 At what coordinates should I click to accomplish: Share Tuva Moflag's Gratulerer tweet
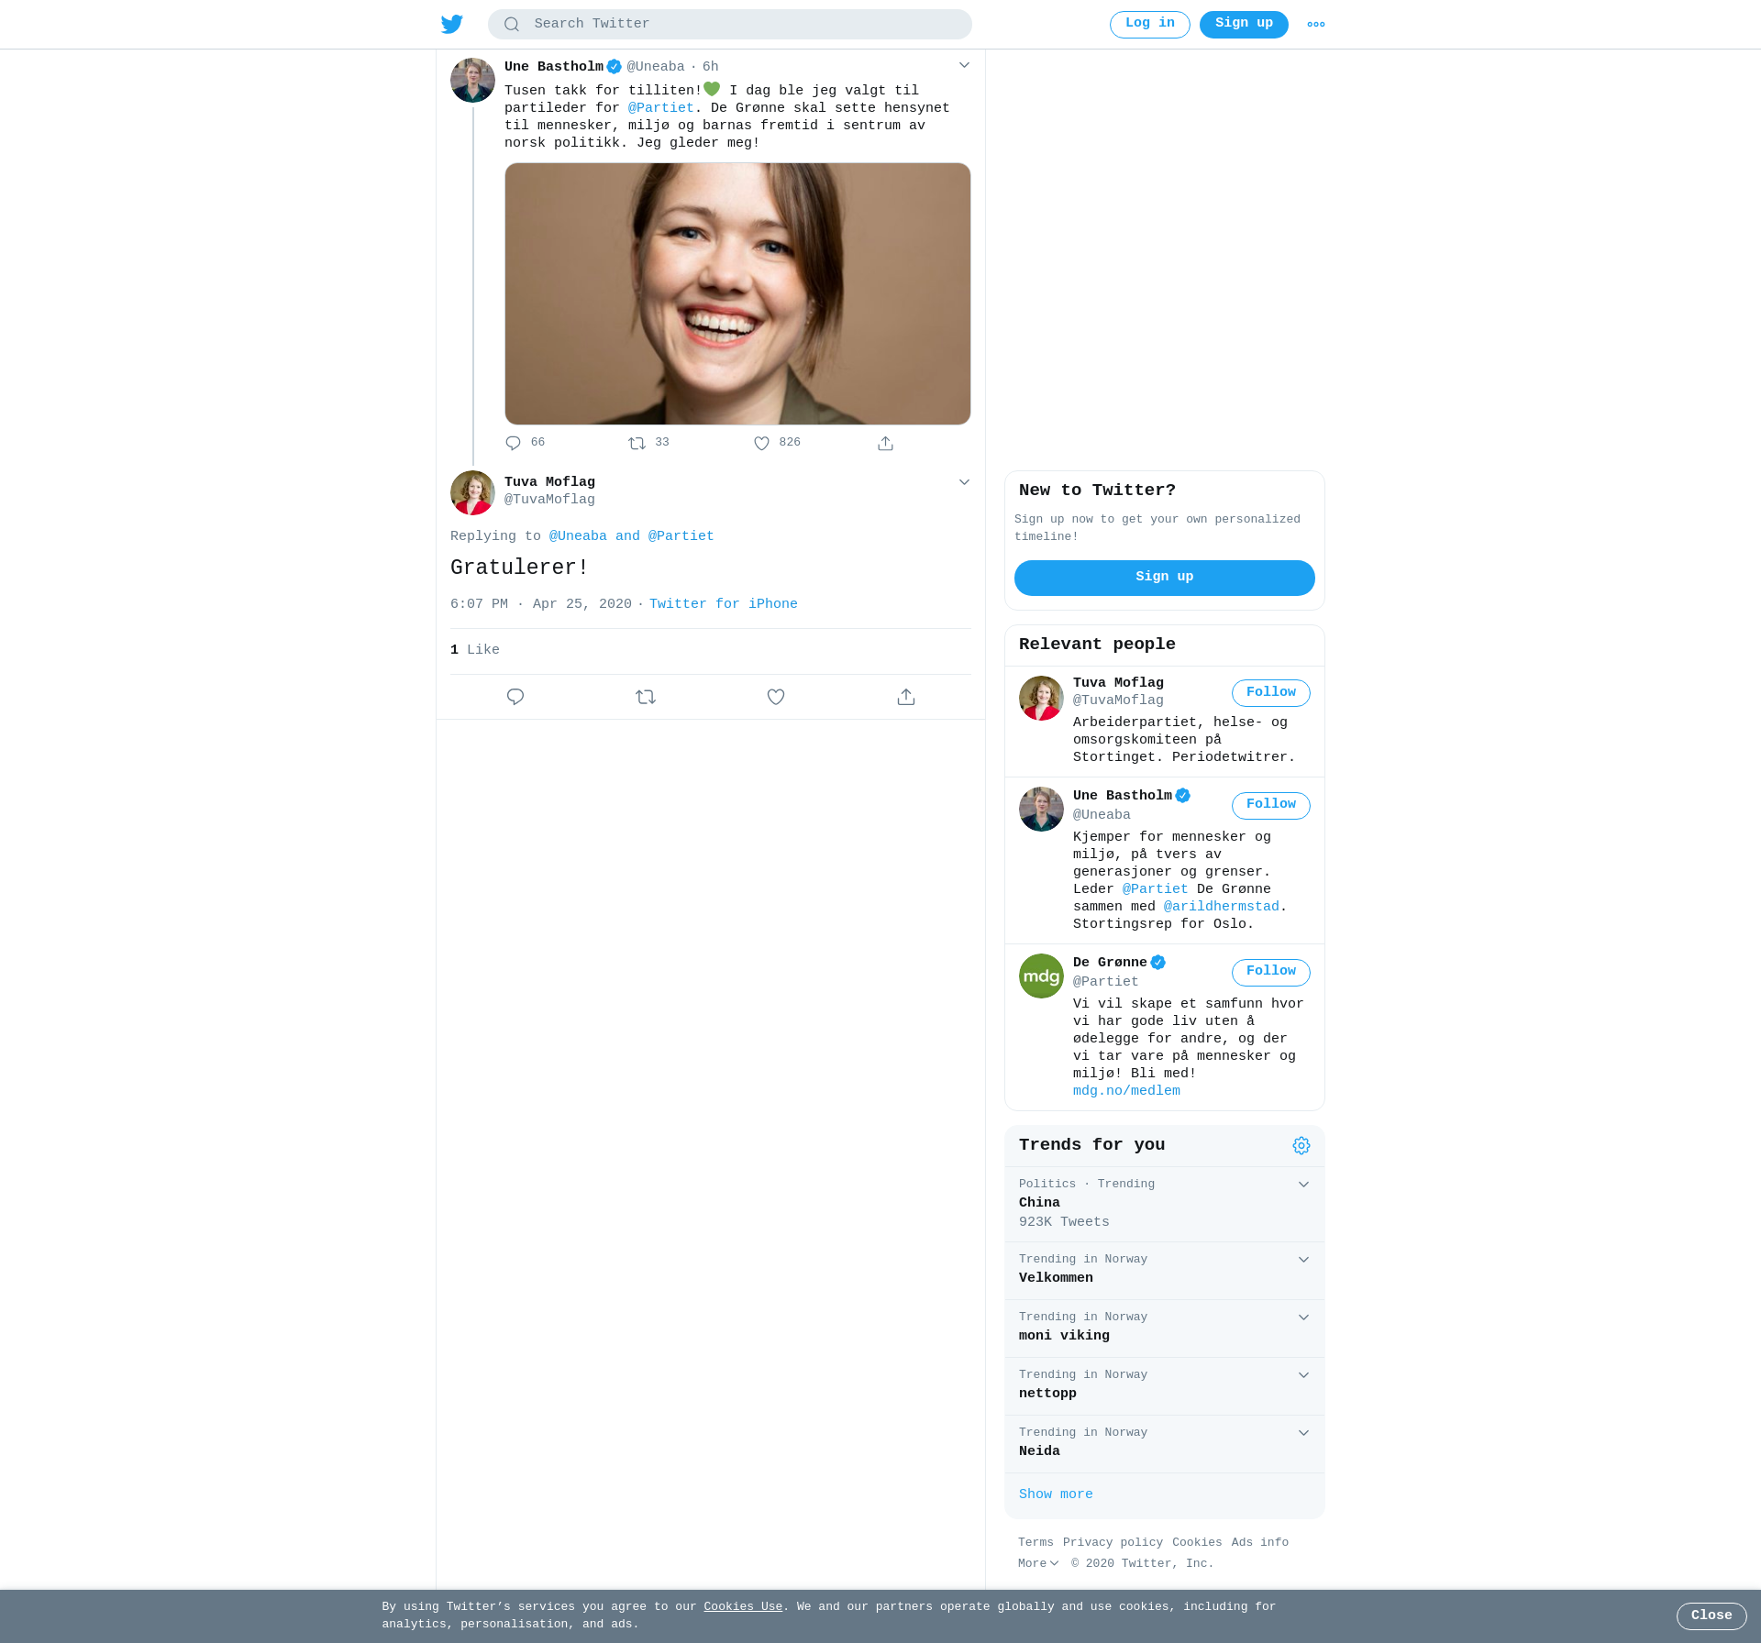pyautogui.click(x=906, y=697)
